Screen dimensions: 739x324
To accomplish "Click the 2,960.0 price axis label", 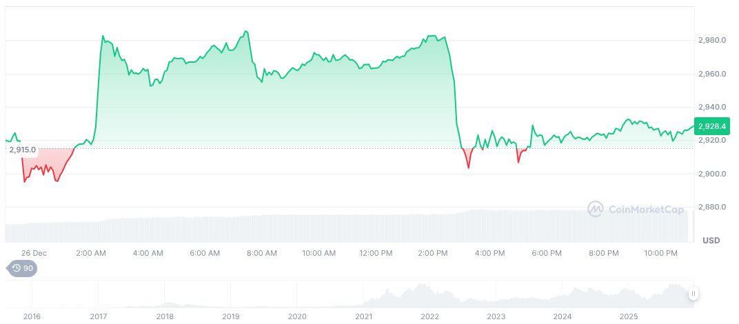I will [711, 74].
